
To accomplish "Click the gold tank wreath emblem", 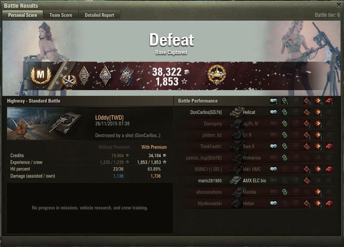I will [x=216, y=75].
